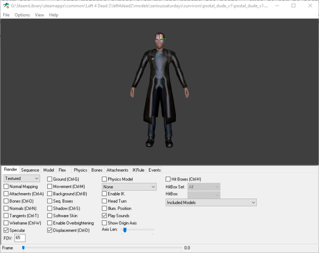Enable Ground (Ctrl-G) checkbox
Image resolution: width=319 pixels, height=253 pixels.
(50, 179)
